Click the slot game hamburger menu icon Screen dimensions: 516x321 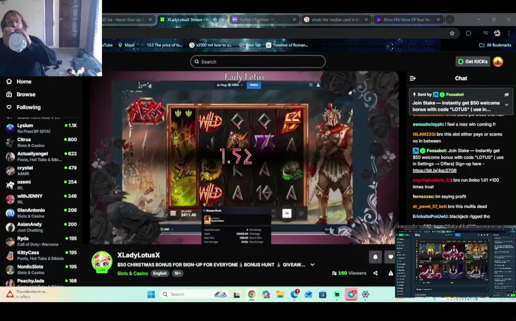click(173, 214)
